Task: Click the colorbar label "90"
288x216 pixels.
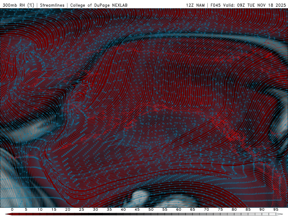Action: coord(262,210)
